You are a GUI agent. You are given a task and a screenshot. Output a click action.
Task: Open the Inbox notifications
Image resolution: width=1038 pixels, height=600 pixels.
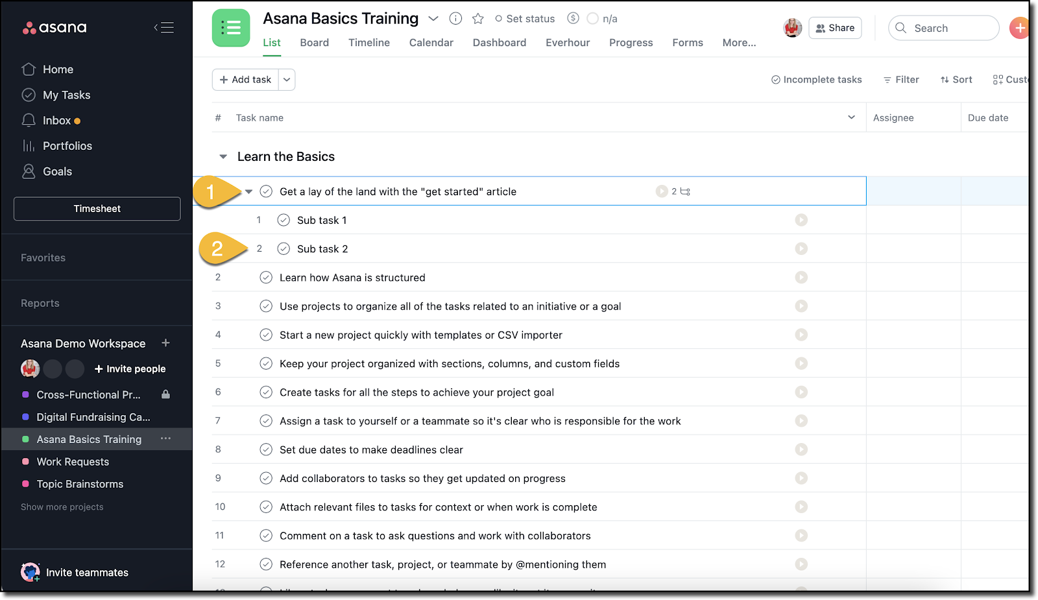[x=51, y=121]
